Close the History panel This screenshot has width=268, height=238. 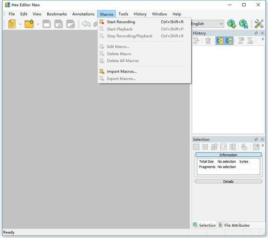pyautogui.click(x=262, y=33)
